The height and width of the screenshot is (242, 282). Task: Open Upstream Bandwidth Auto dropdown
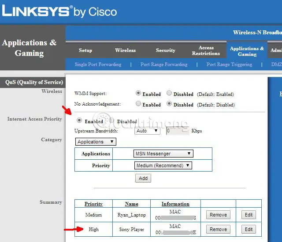coord(147,131)
